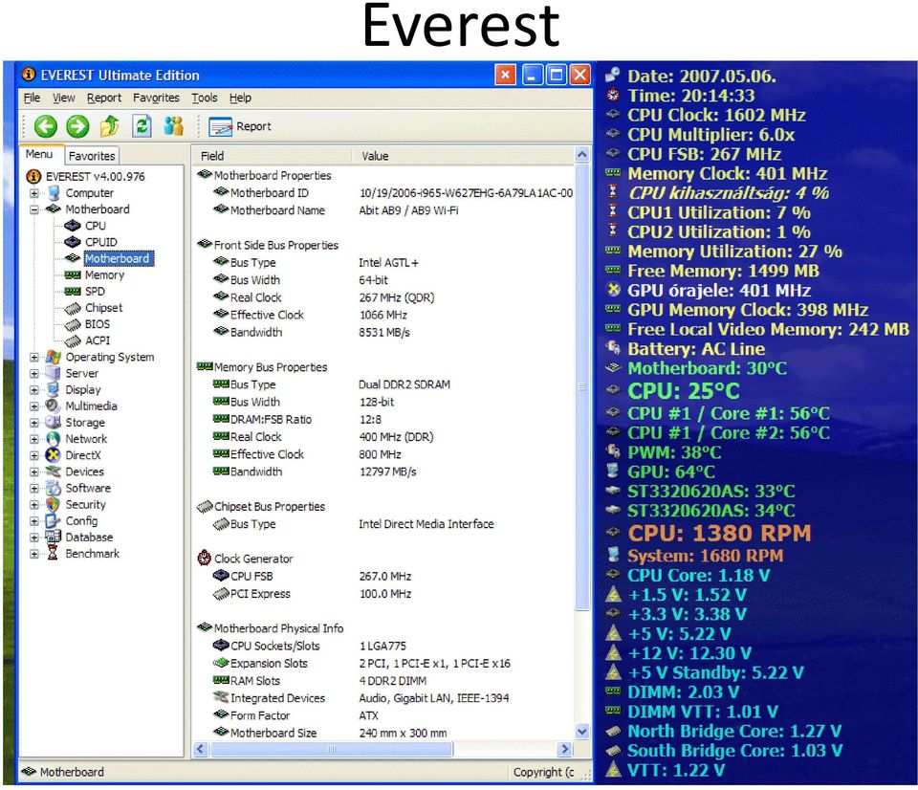Screen dimensions: 918x790
Task: Expand the Server tree node
Action: (34, 373)
